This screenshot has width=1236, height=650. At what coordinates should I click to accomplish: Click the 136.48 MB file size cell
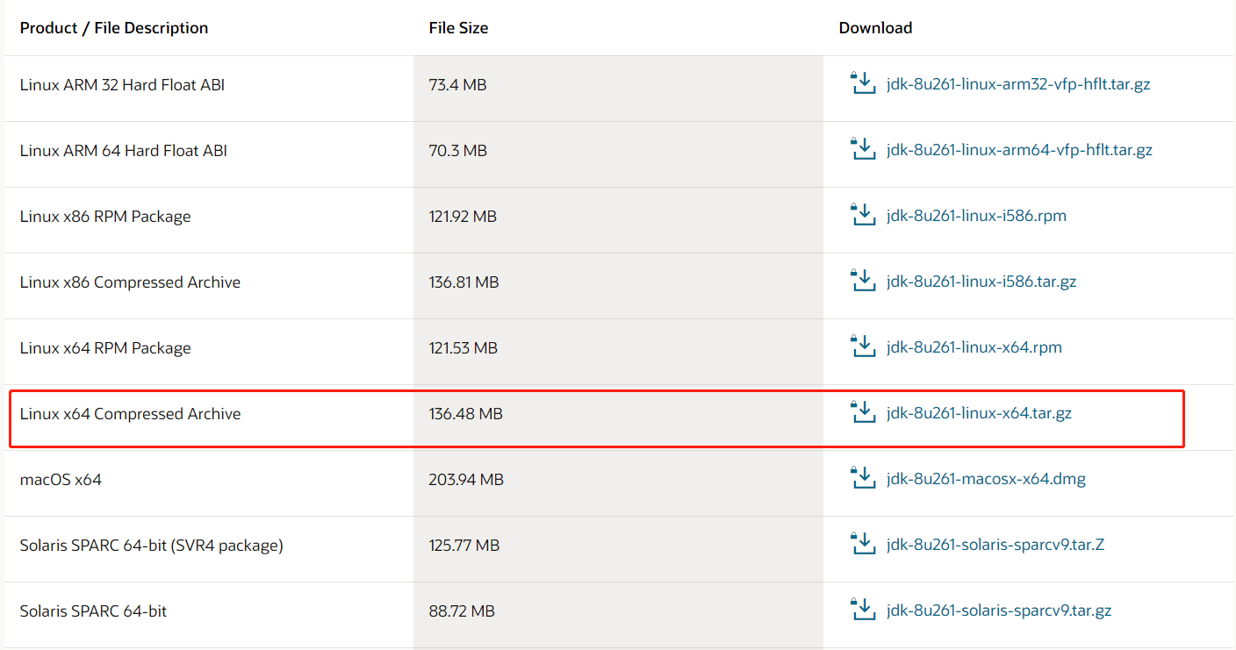(x=465, y=414)
